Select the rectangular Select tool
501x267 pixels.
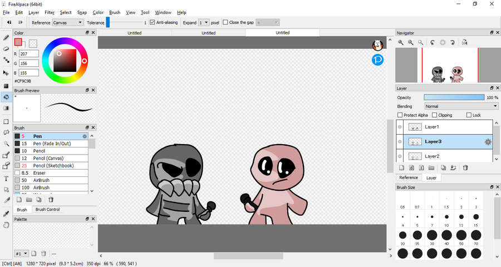(x=6, y=122)
